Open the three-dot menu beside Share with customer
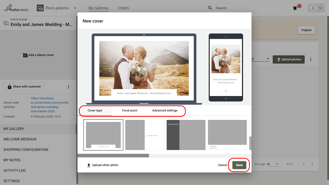This screenshot has height=185, width=329. coord(68,87)
